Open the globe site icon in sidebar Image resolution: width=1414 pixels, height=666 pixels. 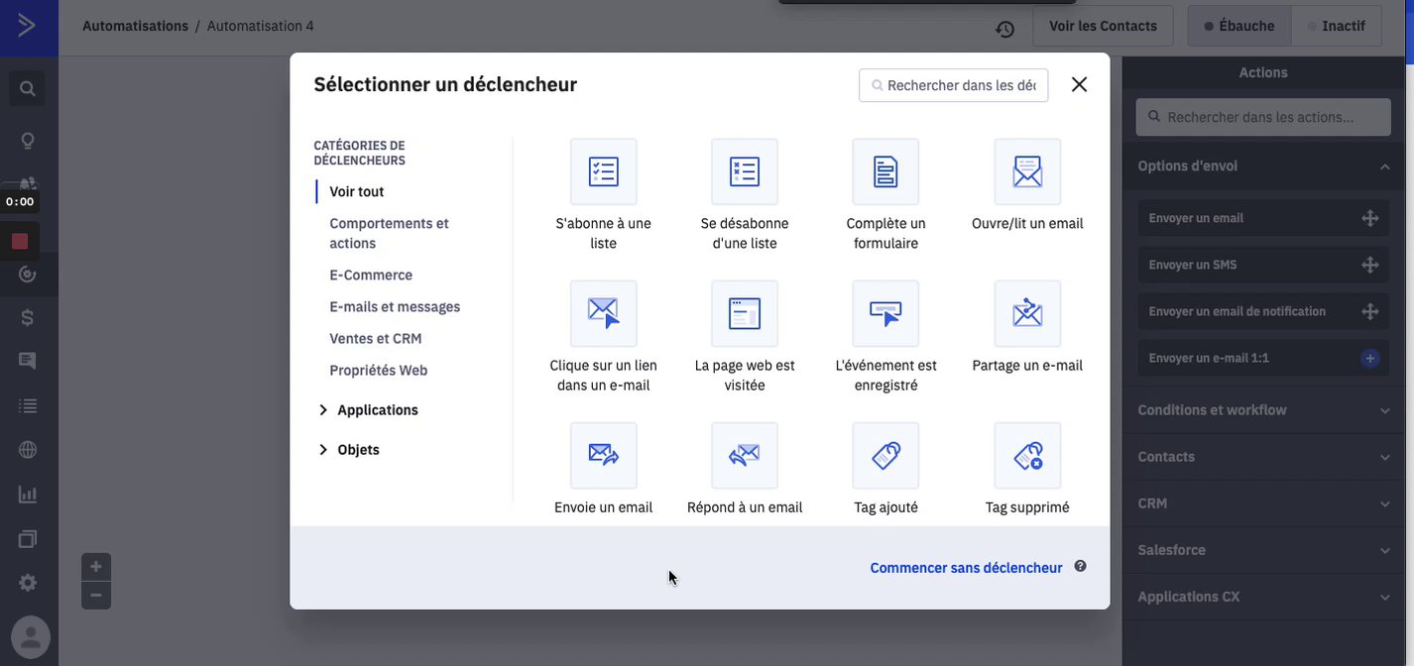(x=28, y=449)
